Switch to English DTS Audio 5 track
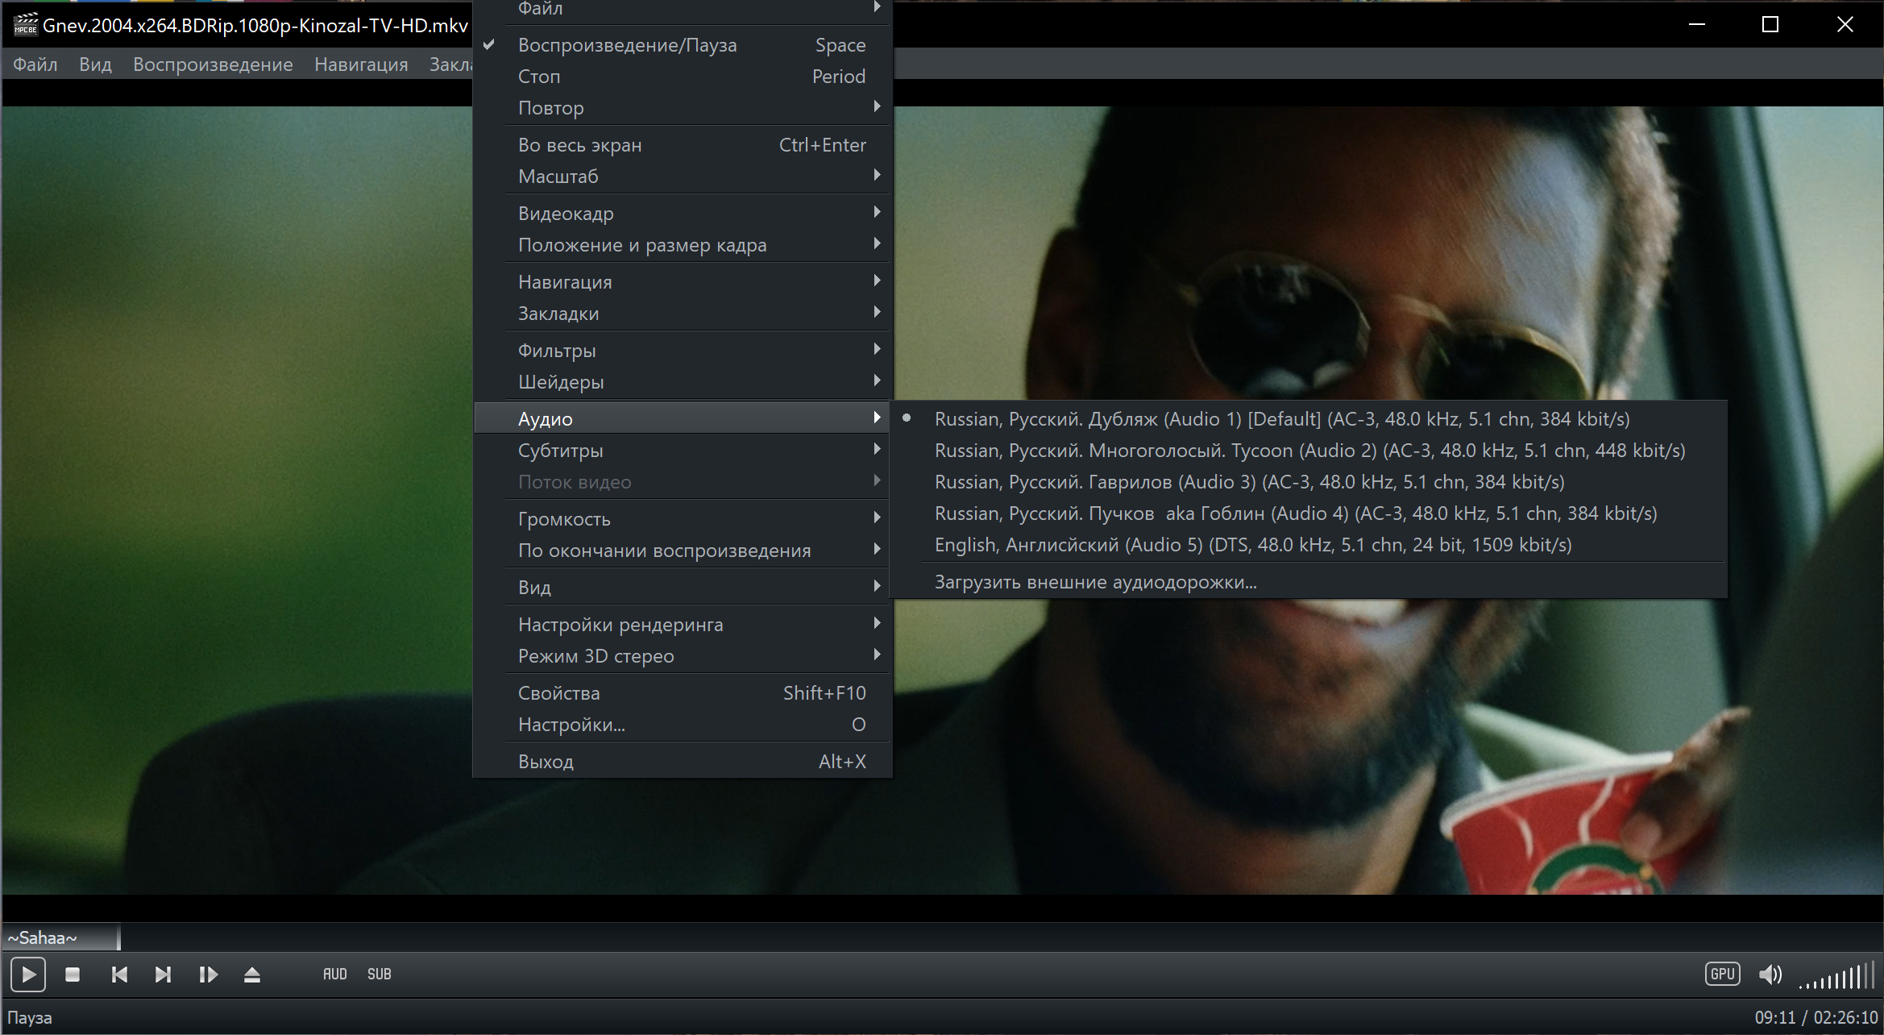This screenshot has width=1884, height=1035. [x=1252, y=545]
